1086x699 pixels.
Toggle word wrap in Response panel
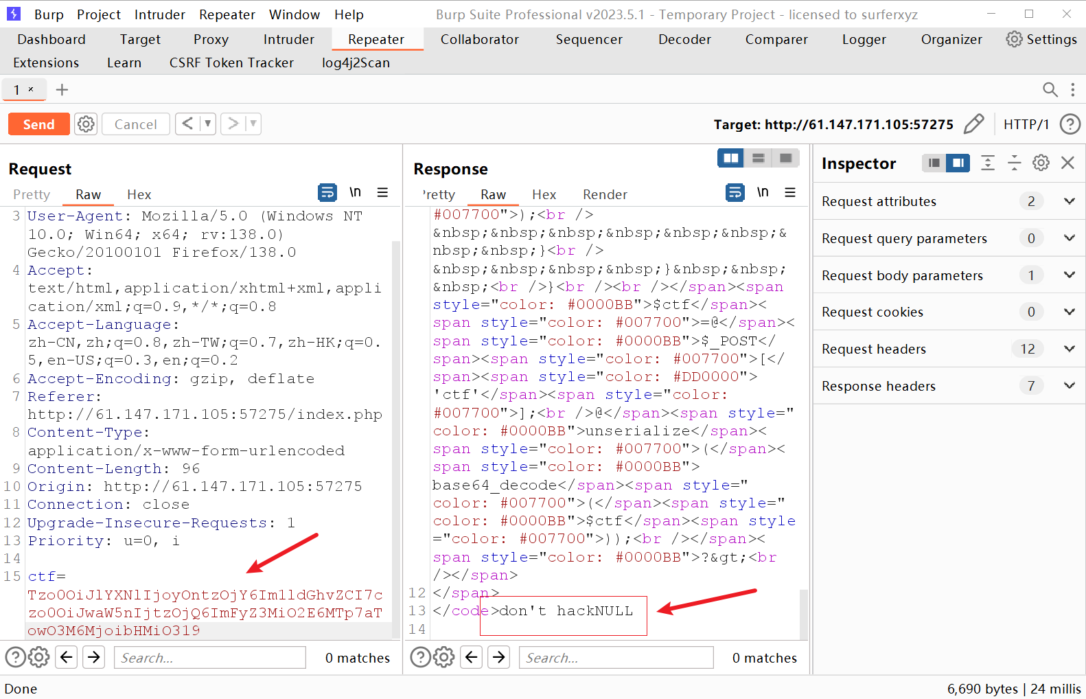tap(735, 192)
